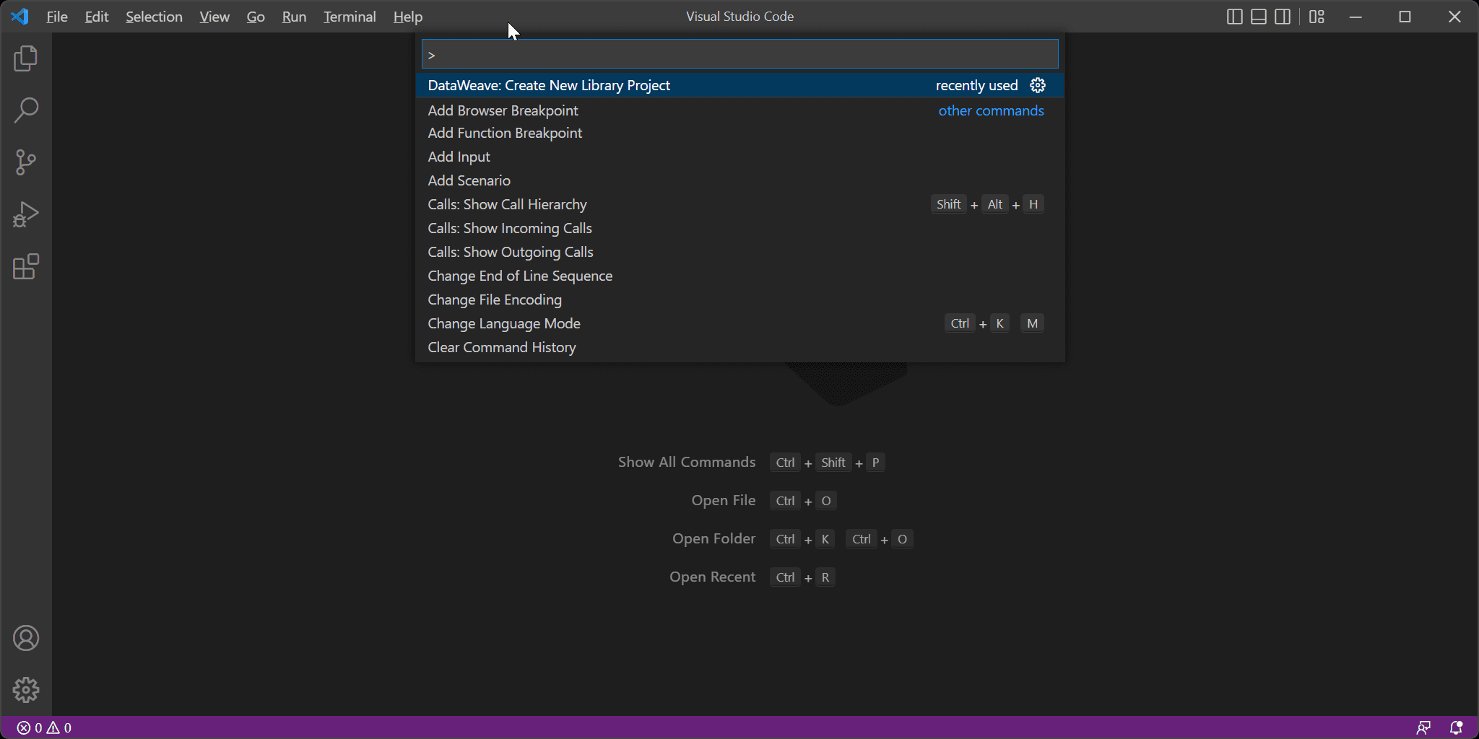This screenshot has height=739, width=1479.
Task: Configure keybinding gear for DataWeave command
Action: (x=1038, y=85)
